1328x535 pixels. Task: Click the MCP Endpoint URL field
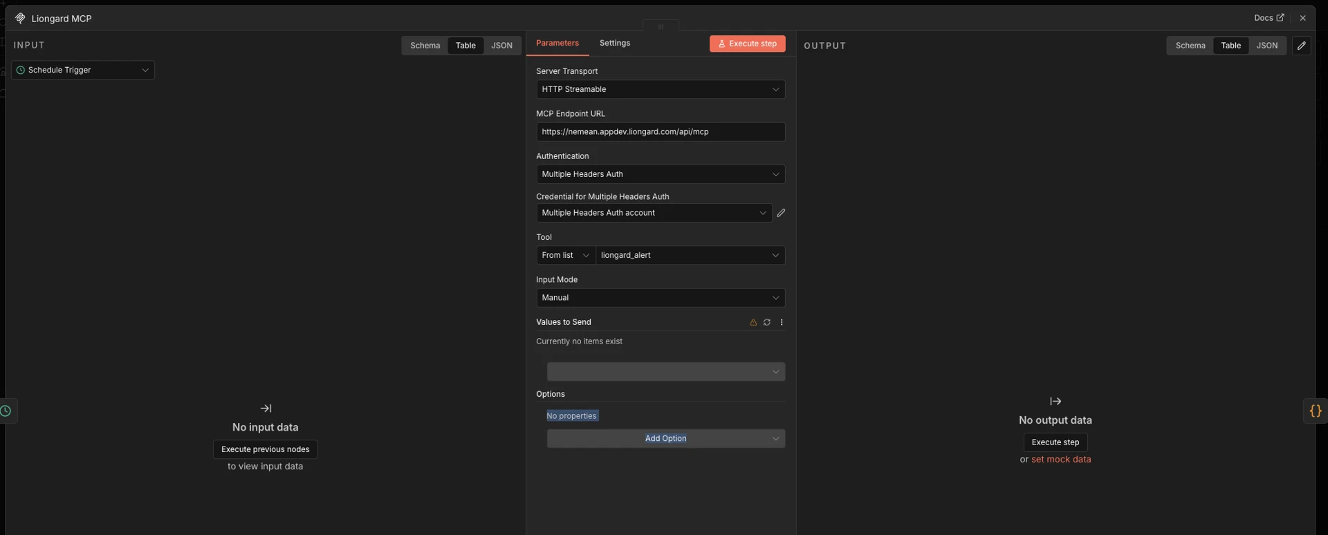[x=661, y=132]
